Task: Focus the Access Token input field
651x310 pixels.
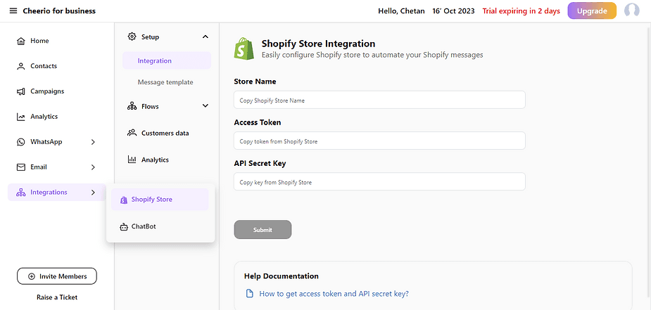Action: point(379,141)
